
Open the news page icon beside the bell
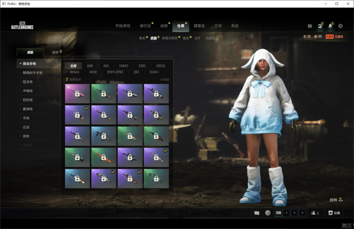320,26
